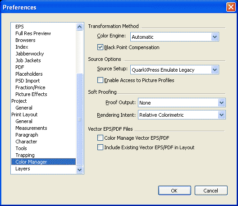Click the Cancel button

pos(211,191)
